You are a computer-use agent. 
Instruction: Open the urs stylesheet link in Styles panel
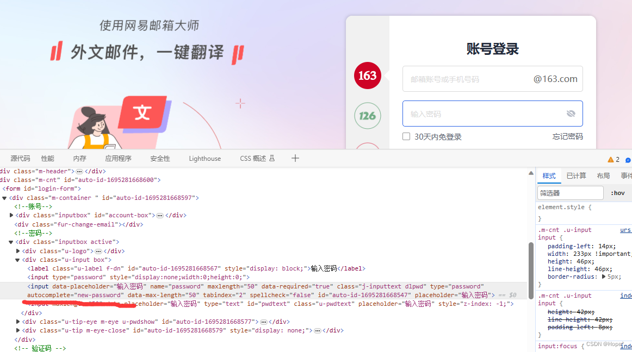[x=625, y=229]
